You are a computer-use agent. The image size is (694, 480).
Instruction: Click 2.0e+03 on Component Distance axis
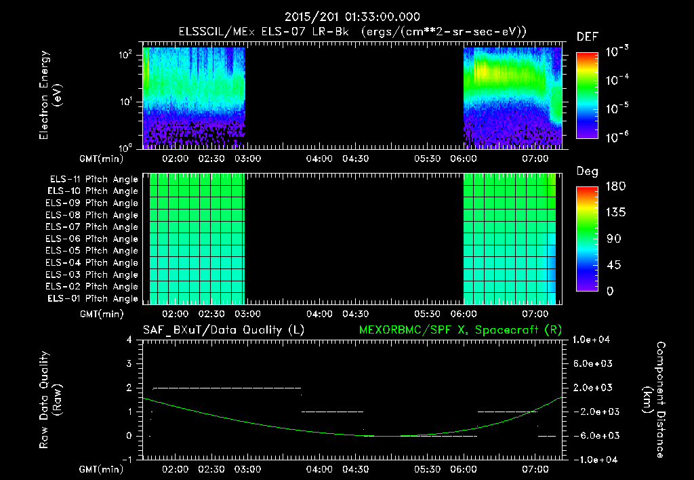point(592,387)
